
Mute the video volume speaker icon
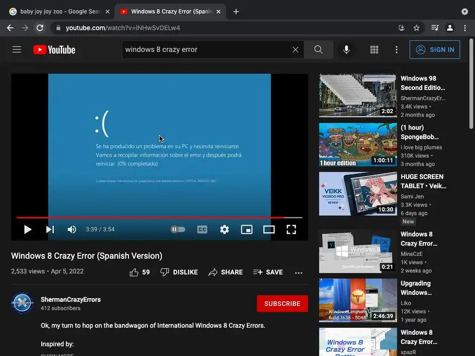pos(72,229)
